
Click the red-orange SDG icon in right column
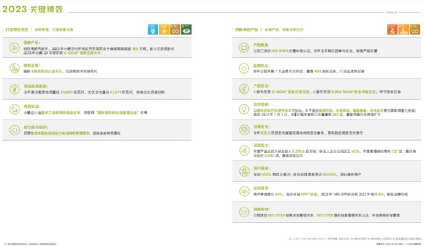point(392,29)
